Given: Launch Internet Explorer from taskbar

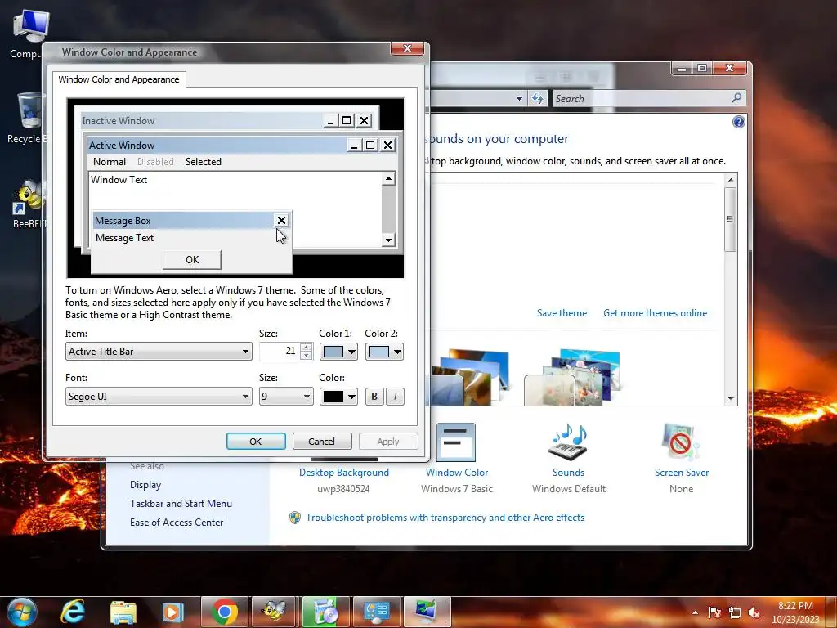Looking at the screenshot, I should (x=73, y=612).
